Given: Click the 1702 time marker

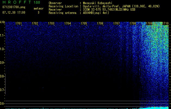Looking at the screenshot, I should tap(35, 23).
